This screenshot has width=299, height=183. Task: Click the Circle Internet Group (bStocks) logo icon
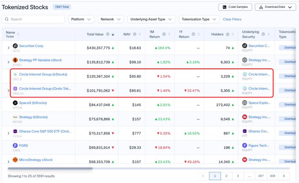(15, 75)
